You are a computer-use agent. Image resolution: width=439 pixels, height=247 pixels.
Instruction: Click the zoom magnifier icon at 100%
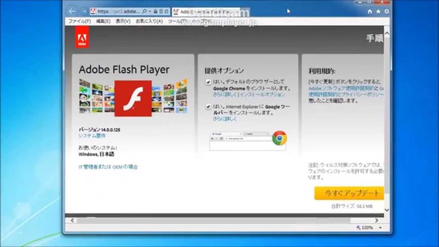pos(358,228)
